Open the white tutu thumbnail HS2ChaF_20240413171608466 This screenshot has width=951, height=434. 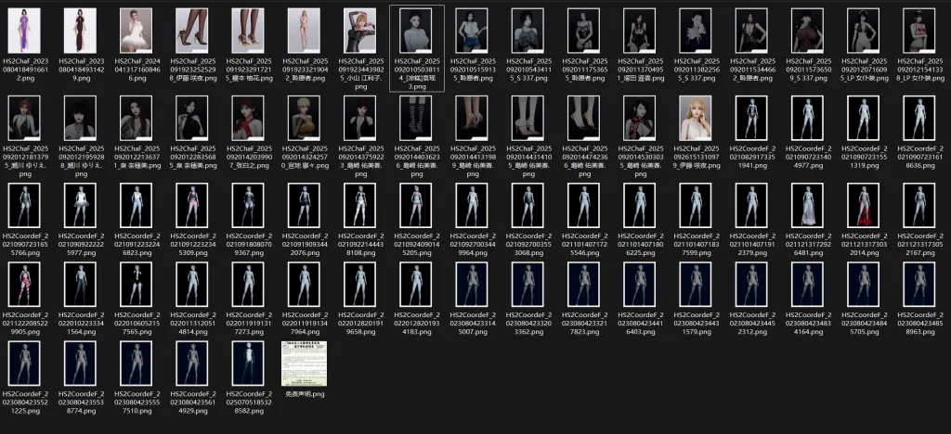coord(136,31)
